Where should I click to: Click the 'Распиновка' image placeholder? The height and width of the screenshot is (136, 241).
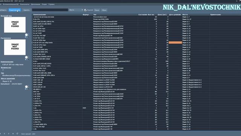[x=15, y=47]
